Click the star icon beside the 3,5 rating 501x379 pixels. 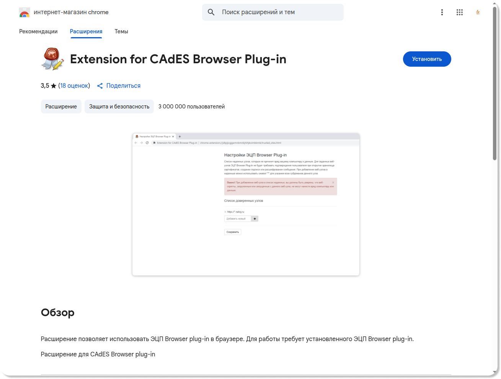point(54,86)
